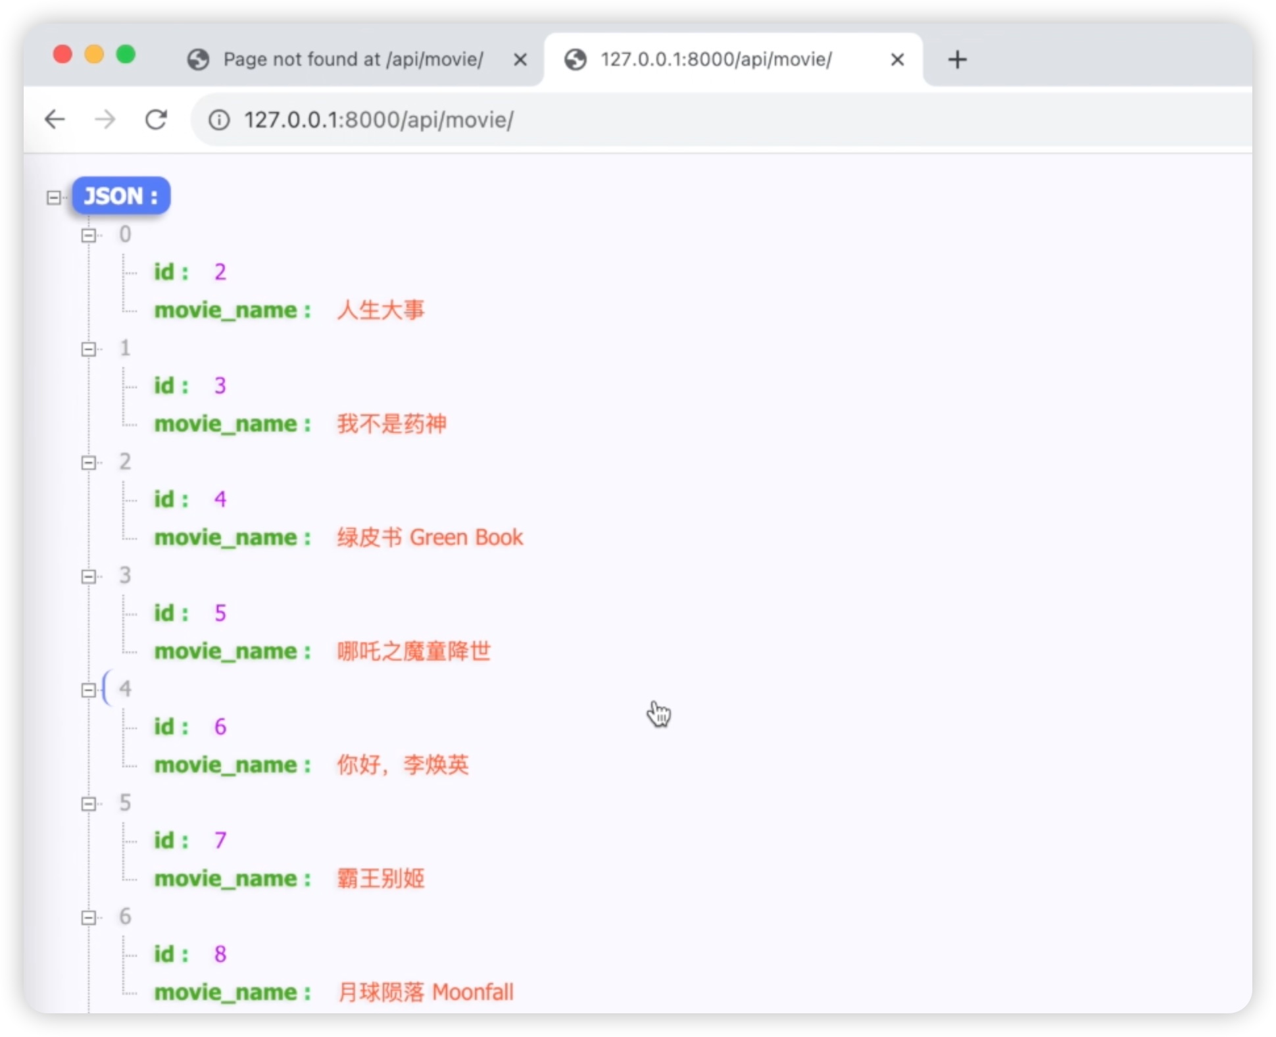Click the red macOS close window button
The width and height of the screenshot is (1276, 1037).
pos(62,54)
